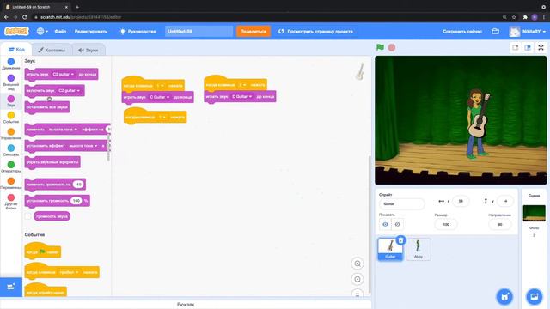Switch to large stage layout
The image size is (550, 309).
click(x=528, y=48)
